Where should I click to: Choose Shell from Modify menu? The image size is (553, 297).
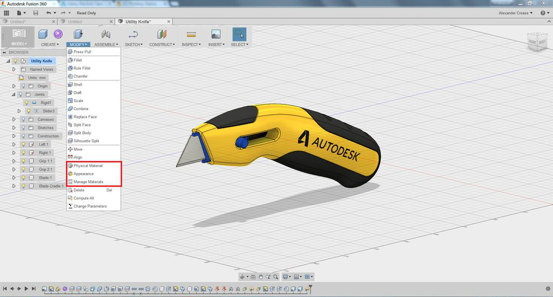click(x=93, y=85)
